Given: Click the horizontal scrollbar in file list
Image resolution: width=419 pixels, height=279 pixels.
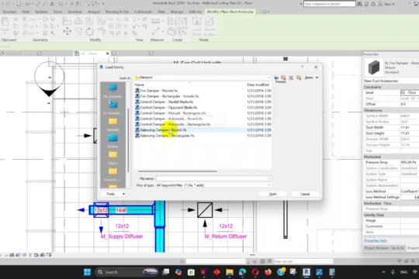Looking at the screenshot, I should coord(178,171).
